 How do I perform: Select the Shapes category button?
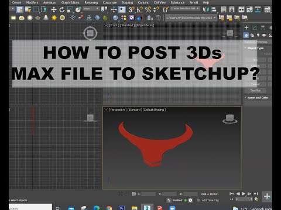[x=252, y=35]
